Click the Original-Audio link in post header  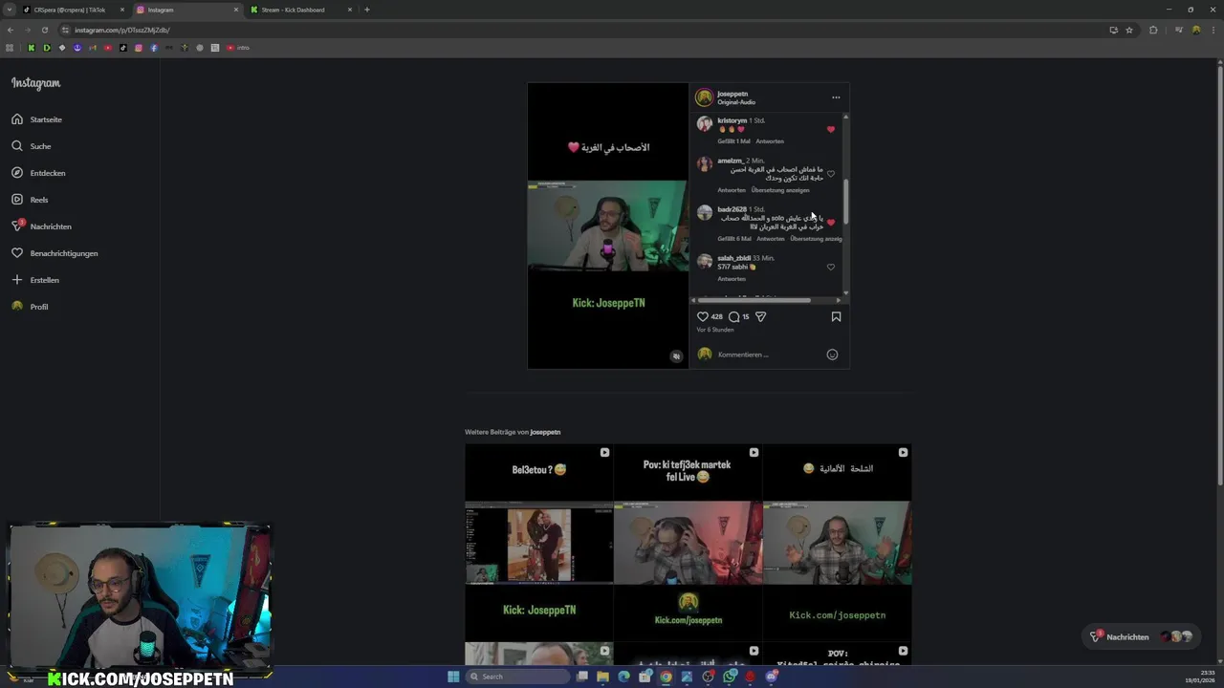[x=736, y=102]
